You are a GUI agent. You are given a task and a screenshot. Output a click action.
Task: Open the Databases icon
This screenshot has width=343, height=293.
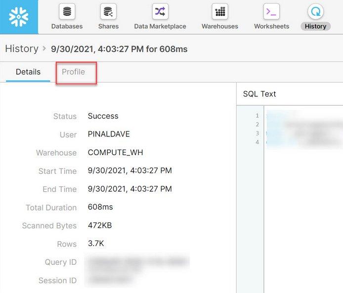tap(67, 11)
